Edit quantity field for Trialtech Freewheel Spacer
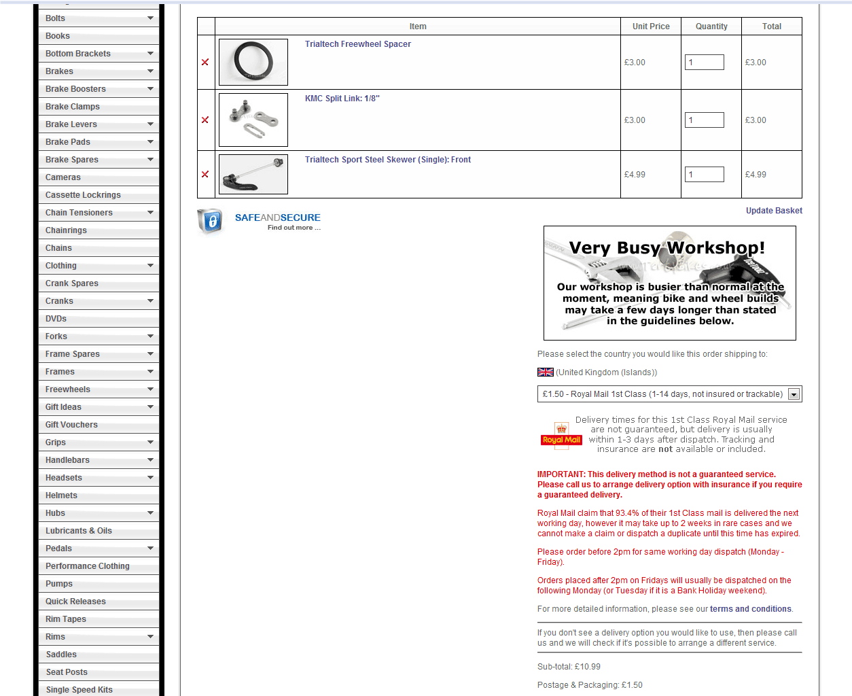The image size is (852, 696). click(705, 63)
